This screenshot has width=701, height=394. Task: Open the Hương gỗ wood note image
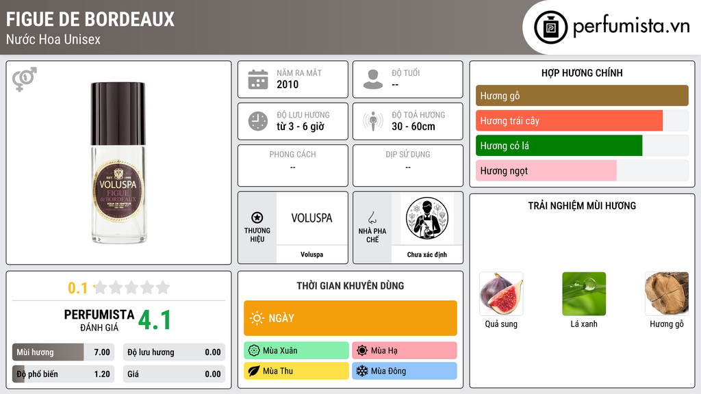click(x=667, y=294)
